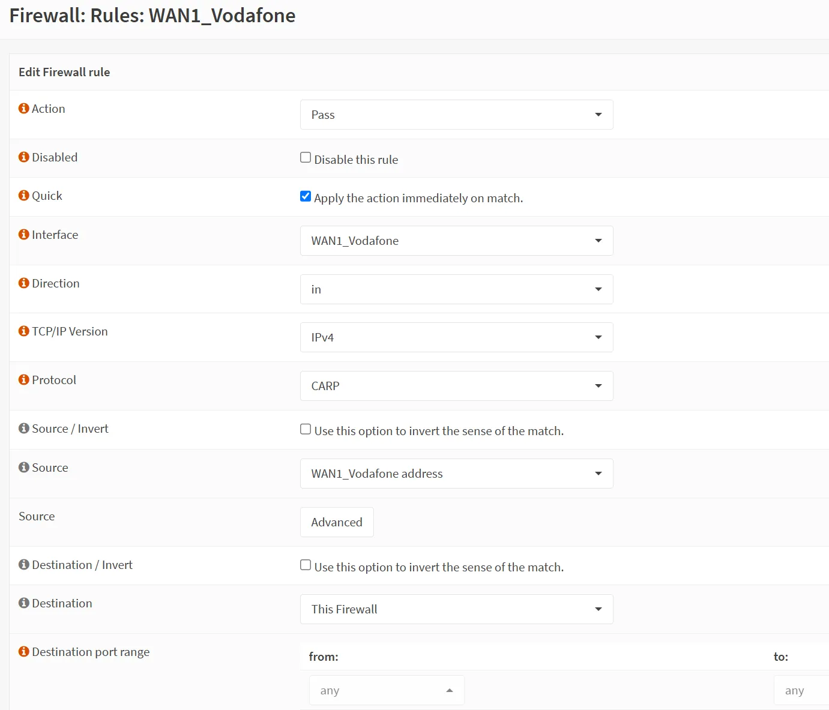The image size is (829, 710).
Task: Click the to: column header
Action: tap(781, 657)
